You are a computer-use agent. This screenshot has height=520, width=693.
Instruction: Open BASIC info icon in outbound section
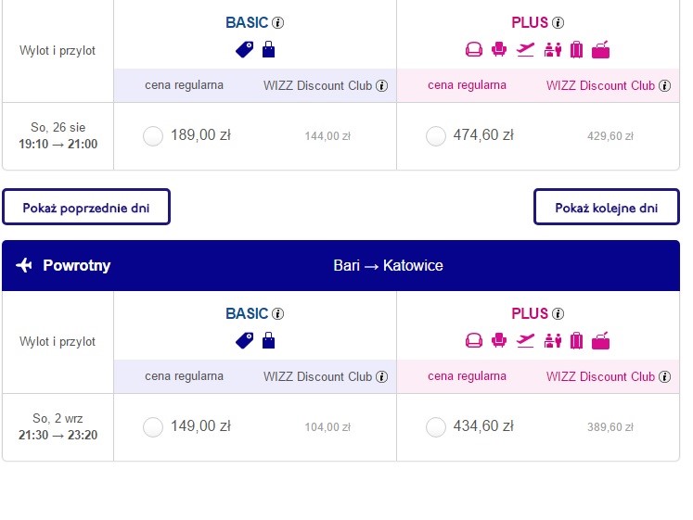pyautogui.click(x=277, y=22)
